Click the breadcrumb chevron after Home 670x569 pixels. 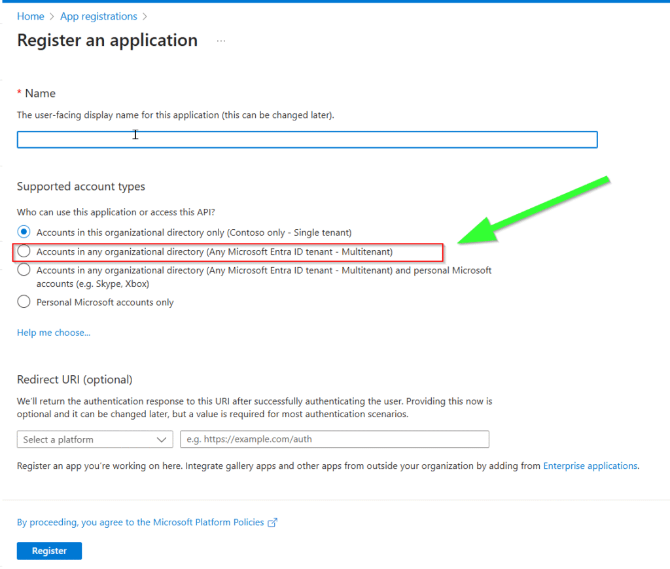pyautogui.click(x=52, y=16)
